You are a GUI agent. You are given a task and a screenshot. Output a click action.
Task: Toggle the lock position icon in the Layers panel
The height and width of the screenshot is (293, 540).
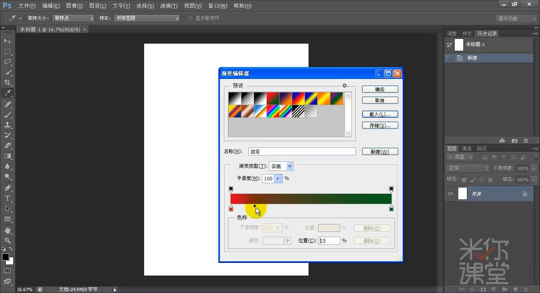pos(482,179)
